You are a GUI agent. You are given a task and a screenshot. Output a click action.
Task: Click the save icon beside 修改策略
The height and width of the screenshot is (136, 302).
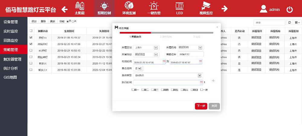coord(116,27)
